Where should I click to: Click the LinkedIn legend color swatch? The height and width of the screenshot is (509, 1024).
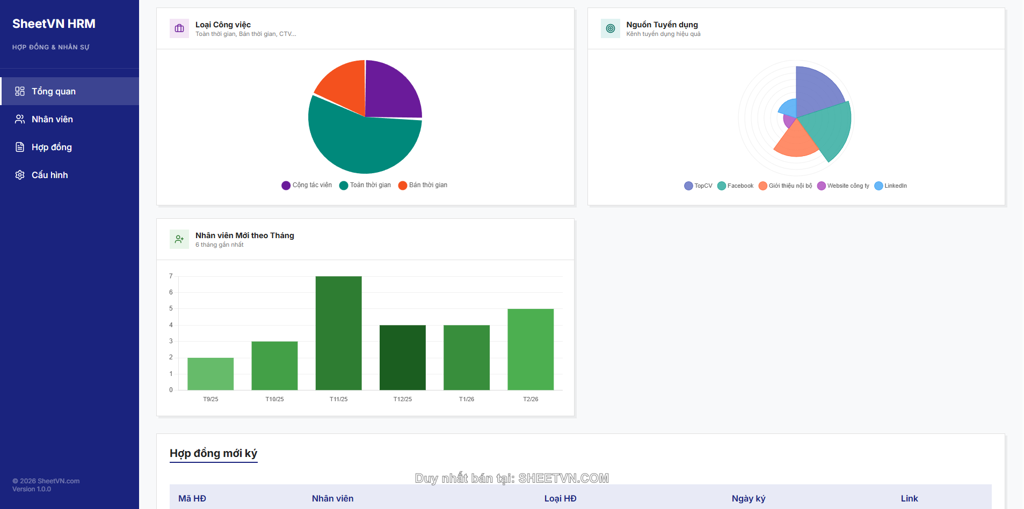[878, 186]
